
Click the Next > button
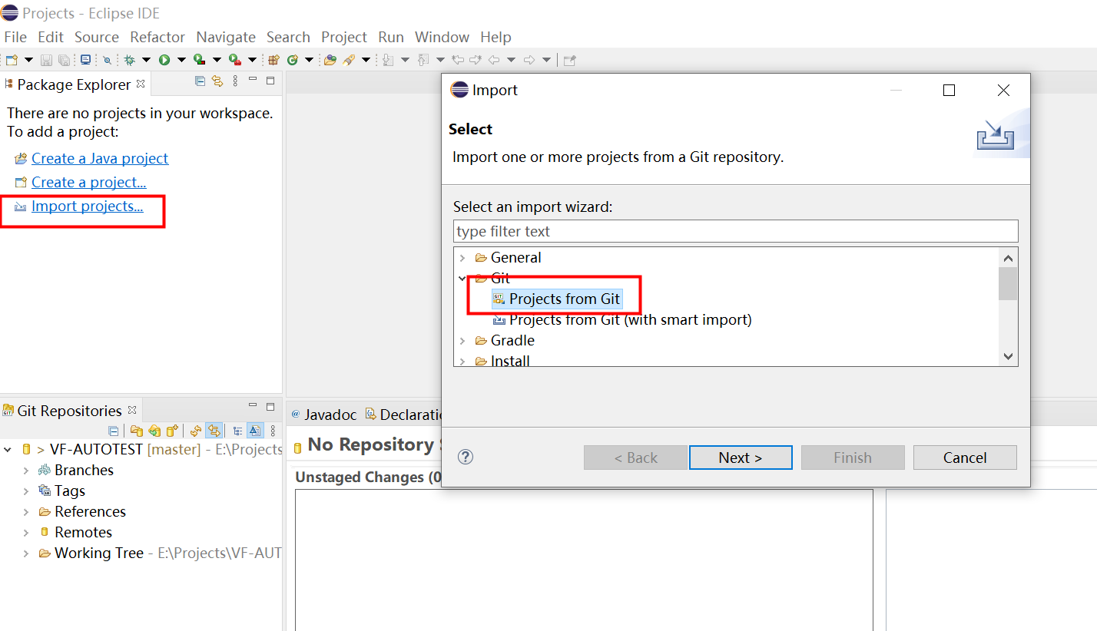[x=741, y=458]
